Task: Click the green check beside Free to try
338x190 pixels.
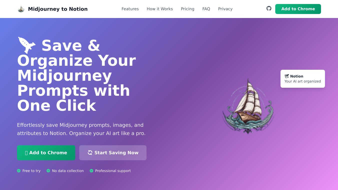Action: [19, 171]
